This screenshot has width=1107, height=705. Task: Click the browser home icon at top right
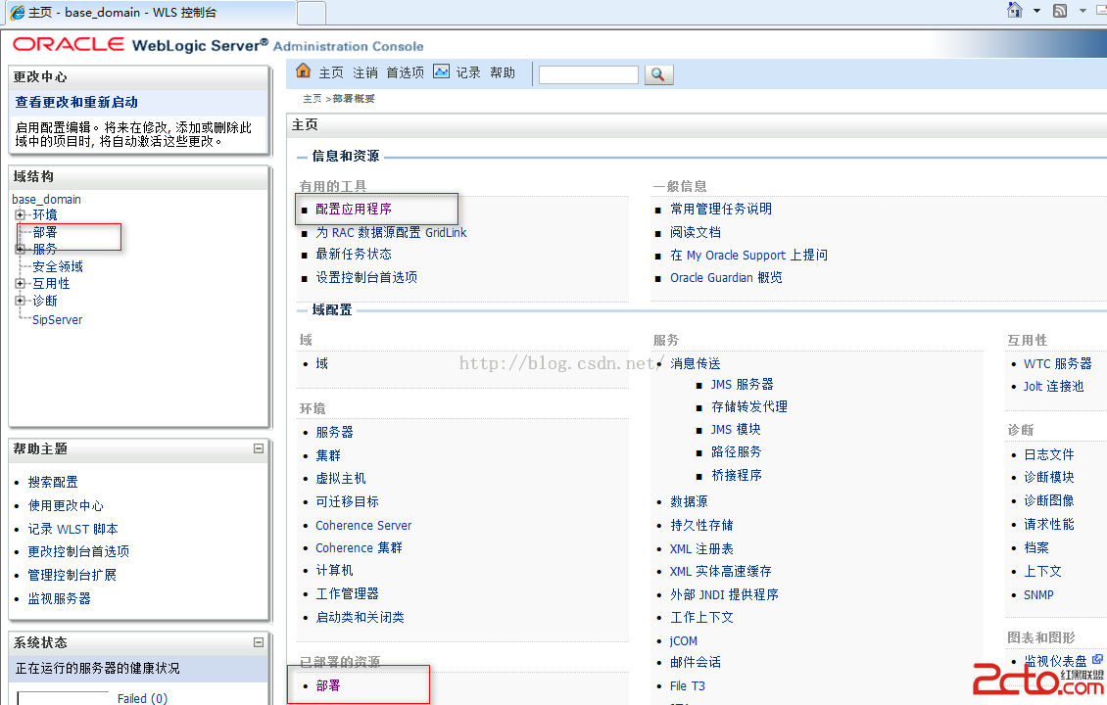(1015, 10)
